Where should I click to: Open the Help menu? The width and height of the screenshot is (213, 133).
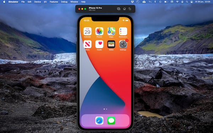coord(83,2)
